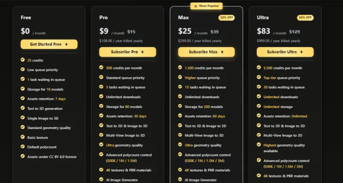
Task: Click checkmark beside 500 credits per month
Action: pos(101,67)
